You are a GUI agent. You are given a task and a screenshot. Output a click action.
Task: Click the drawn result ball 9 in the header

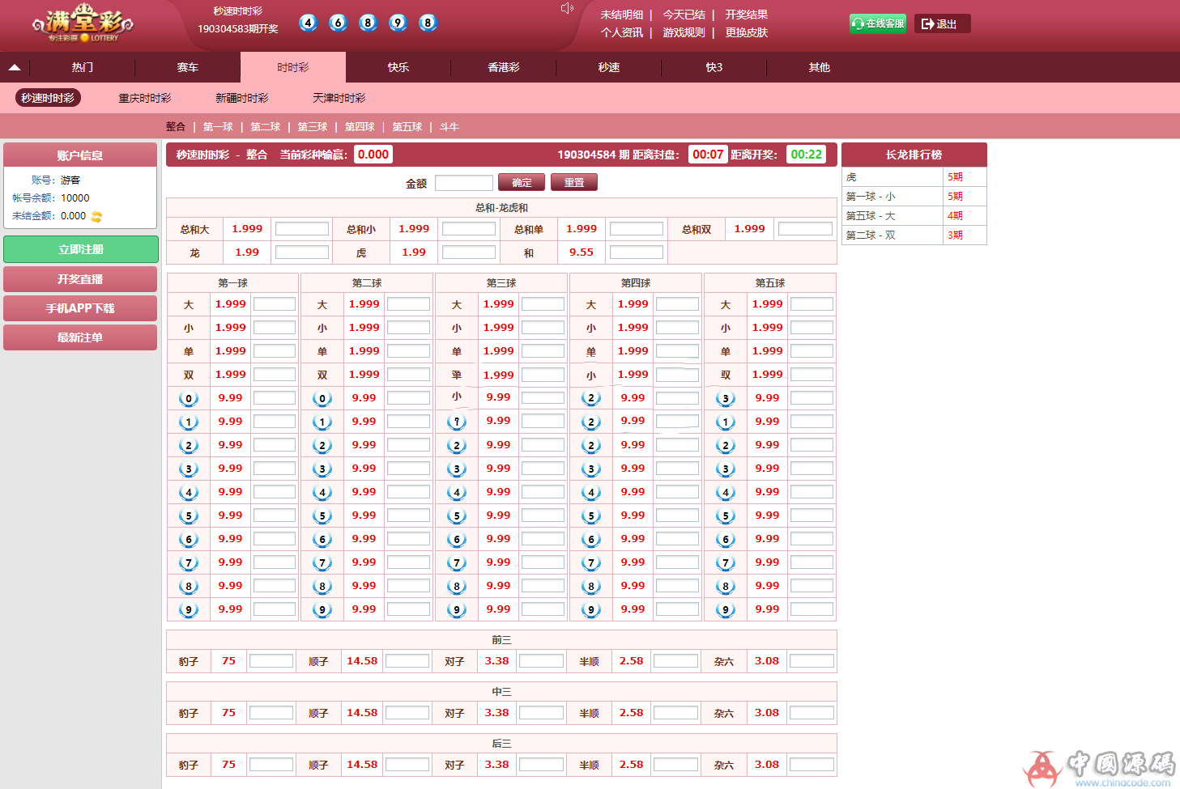click(398, 23)
